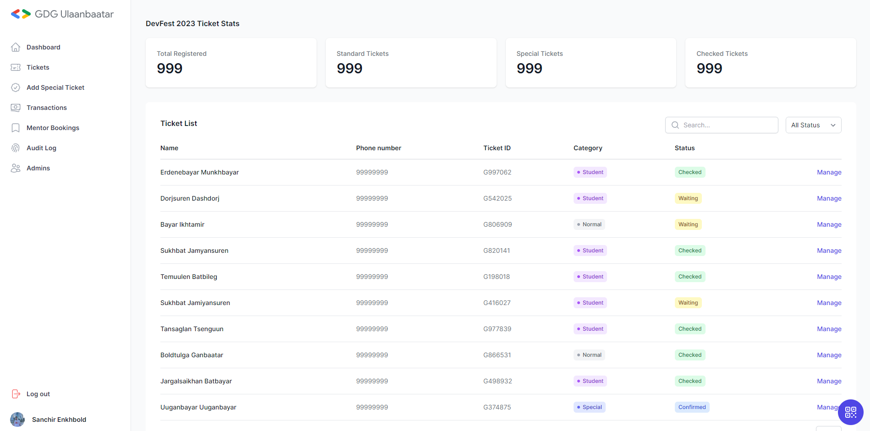Manage Boldtulga Ganbaatar's ticket
The image size is (870, 431).
click(x=829, y=355)
